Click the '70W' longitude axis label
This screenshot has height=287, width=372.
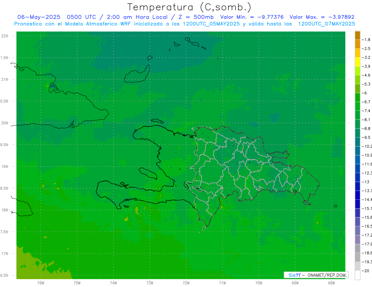pyautogui.click(x=259, y=283)
